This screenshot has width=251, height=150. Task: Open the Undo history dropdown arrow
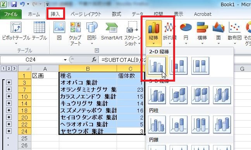28,4
